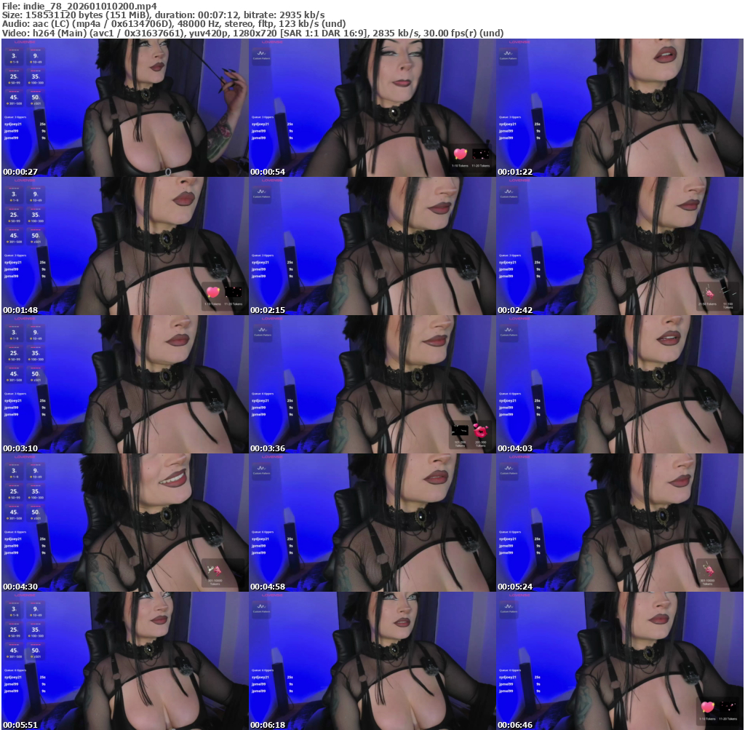Click the pink heart icon in 00:06:46 frame
The width and height of the screenshot is (745, 730).
[x=707, y=707]
